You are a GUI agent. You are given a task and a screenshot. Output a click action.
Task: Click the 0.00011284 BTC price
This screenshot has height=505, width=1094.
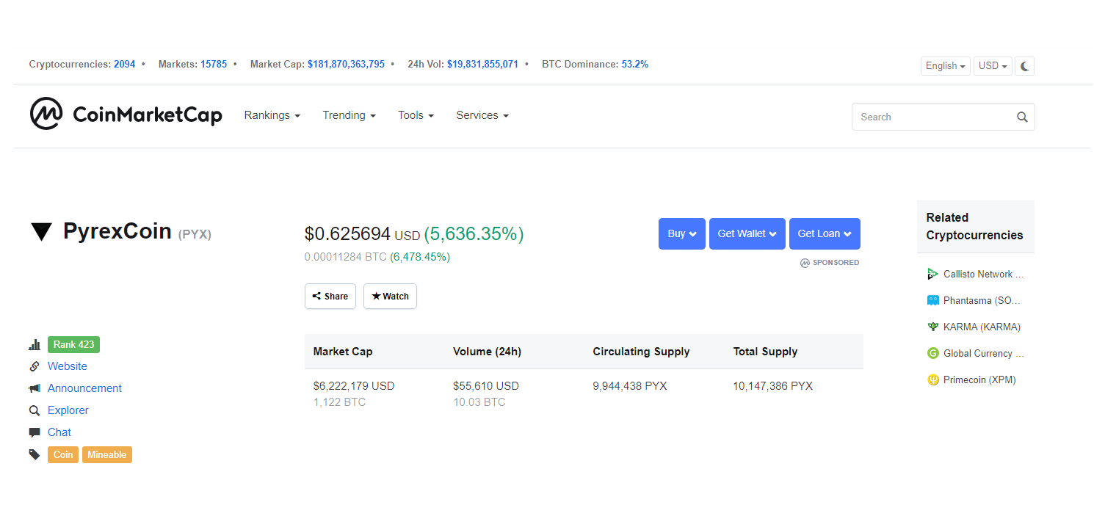coord(345,257)
